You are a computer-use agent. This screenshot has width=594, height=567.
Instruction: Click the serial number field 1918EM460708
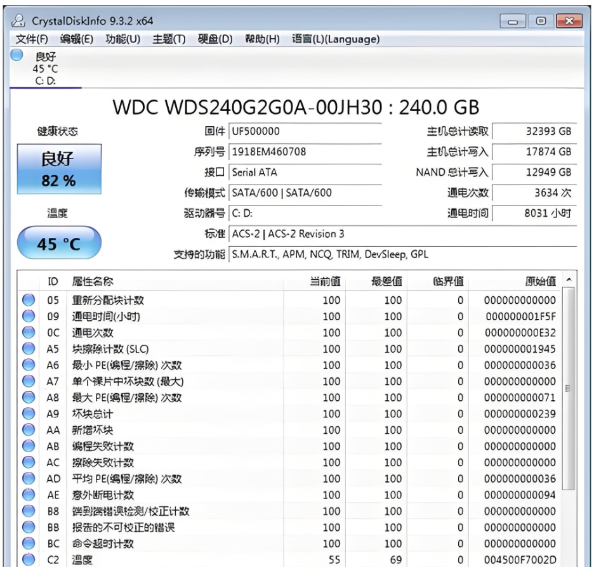point(305,152)
